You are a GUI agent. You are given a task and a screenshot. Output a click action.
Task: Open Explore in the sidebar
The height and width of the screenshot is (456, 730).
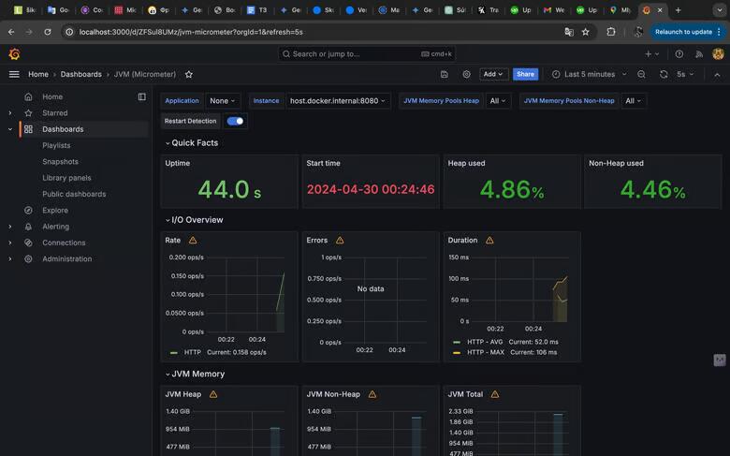pos(55,211)
